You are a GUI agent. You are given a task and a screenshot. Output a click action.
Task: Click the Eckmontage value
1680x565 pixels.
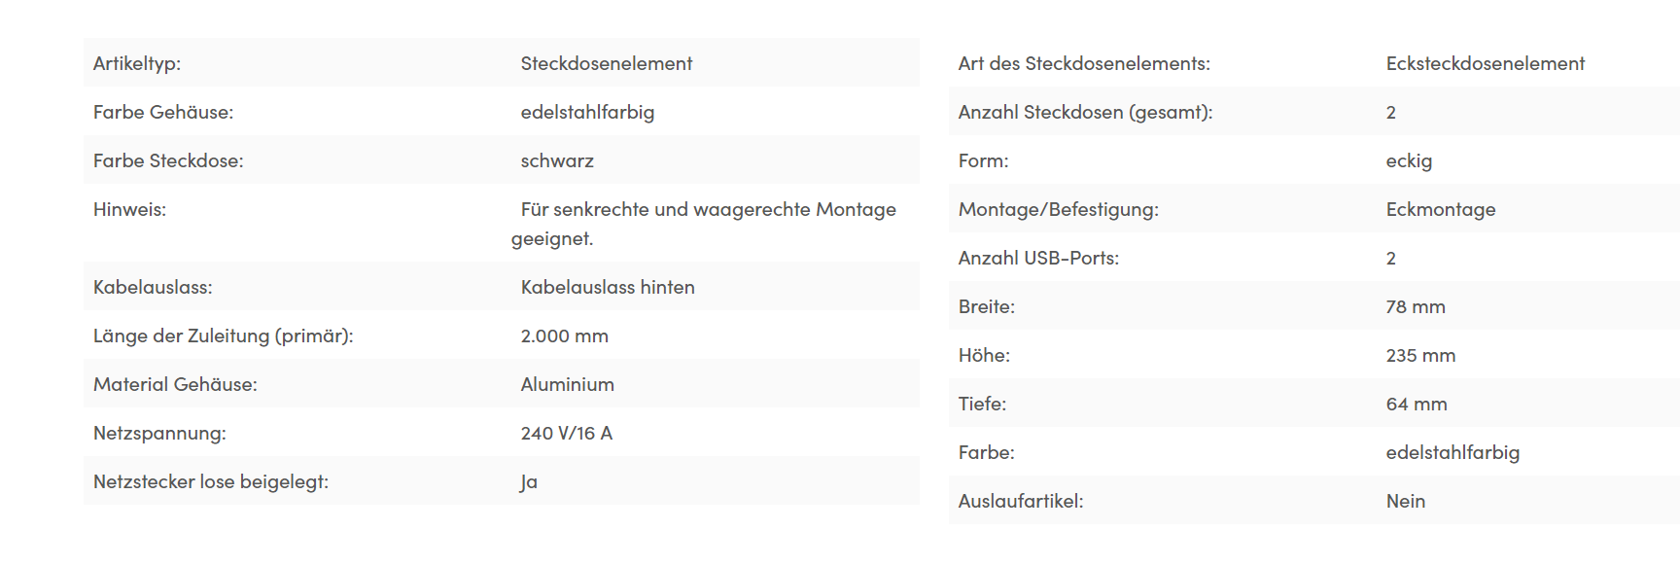pos(1440,209)
